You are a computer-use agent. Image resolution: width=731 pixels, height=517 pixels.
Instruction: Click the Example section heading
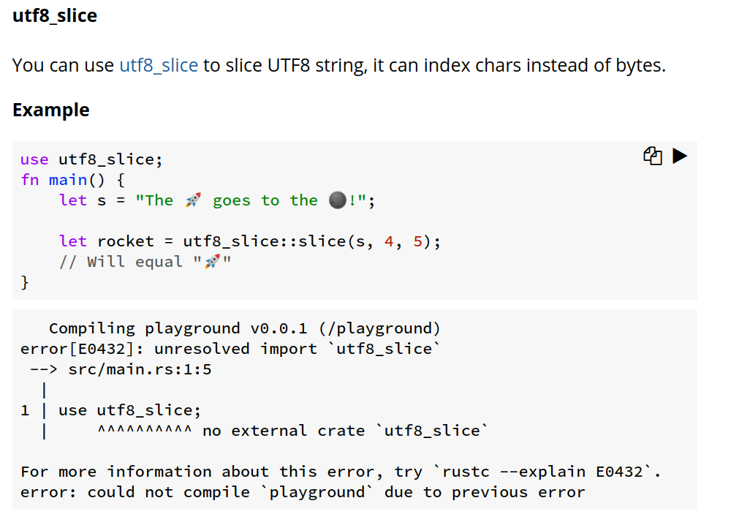point(50,110)
